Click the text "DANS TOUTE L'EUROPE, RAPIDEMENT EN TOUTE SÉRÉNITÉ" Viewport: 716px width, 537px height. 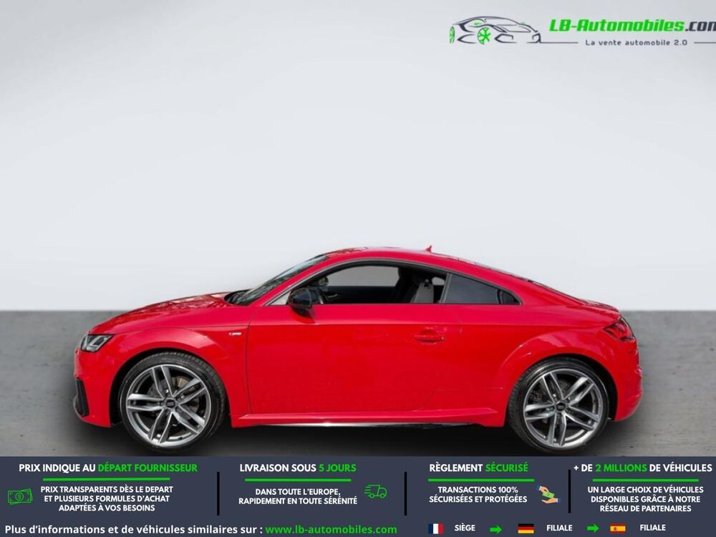pos(298,496)
